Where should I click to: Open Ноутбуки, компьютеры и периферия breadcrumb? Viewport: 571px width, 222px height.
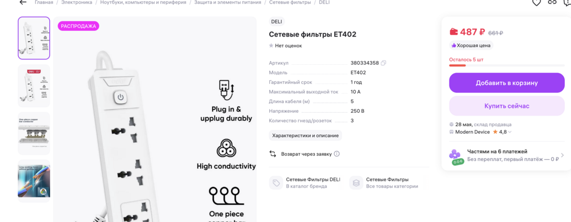coord(143,2)
